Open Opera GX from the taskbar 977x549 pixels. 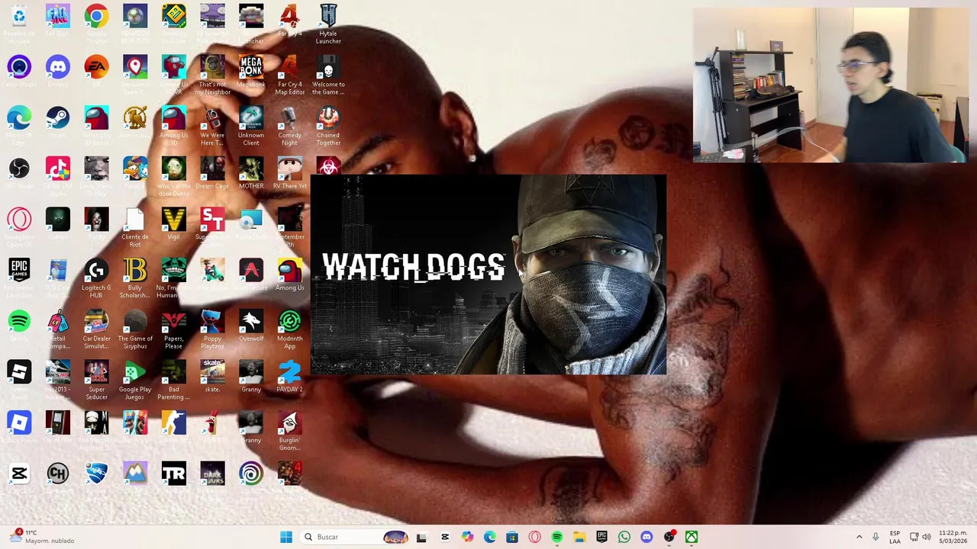coord(534,537)
